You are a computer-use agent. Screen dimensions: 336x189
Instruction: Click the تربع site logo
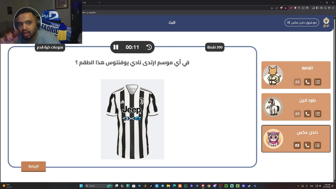(326, 23)
